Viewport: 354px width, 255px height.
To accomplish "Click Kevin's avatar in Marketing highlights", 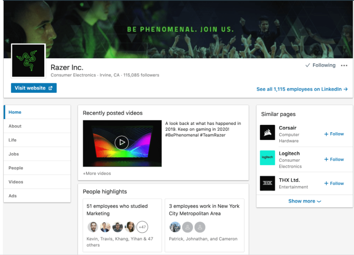I will [93, 227].
